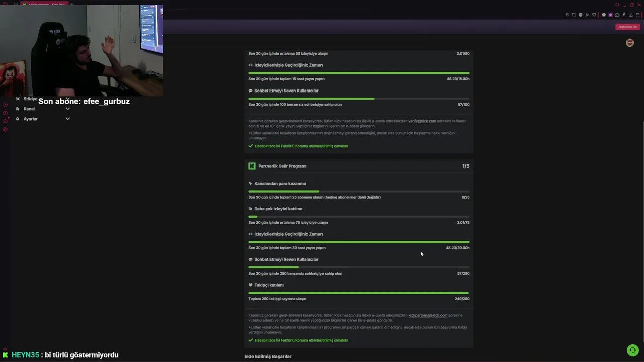Click the 45.23/30.00h streaming hours value

click(458, 248)
